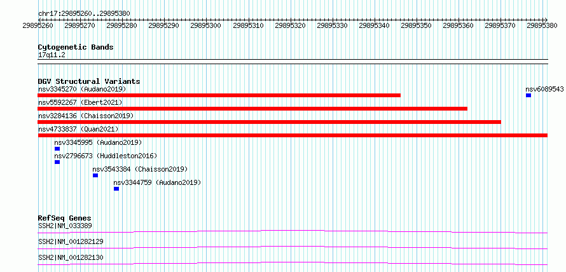Click the ruler position 29895330
This screenshot has height=272, width=566.
coord(332,26)
